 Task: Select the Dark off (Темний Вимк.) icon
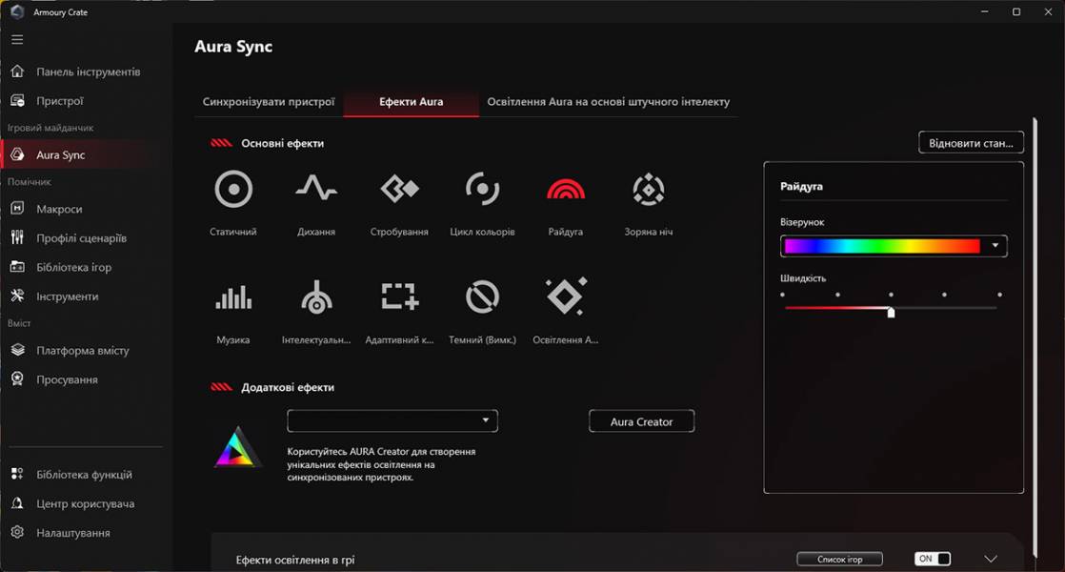[482, 296]
